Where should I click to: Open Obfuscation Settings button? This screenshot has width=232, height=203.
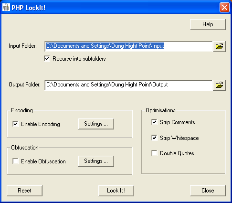(96, 161)
